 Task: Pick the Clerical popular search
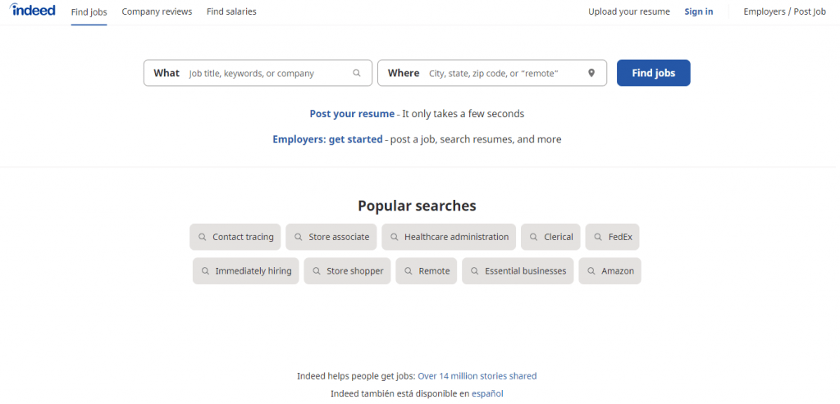[x=550, y=237]
